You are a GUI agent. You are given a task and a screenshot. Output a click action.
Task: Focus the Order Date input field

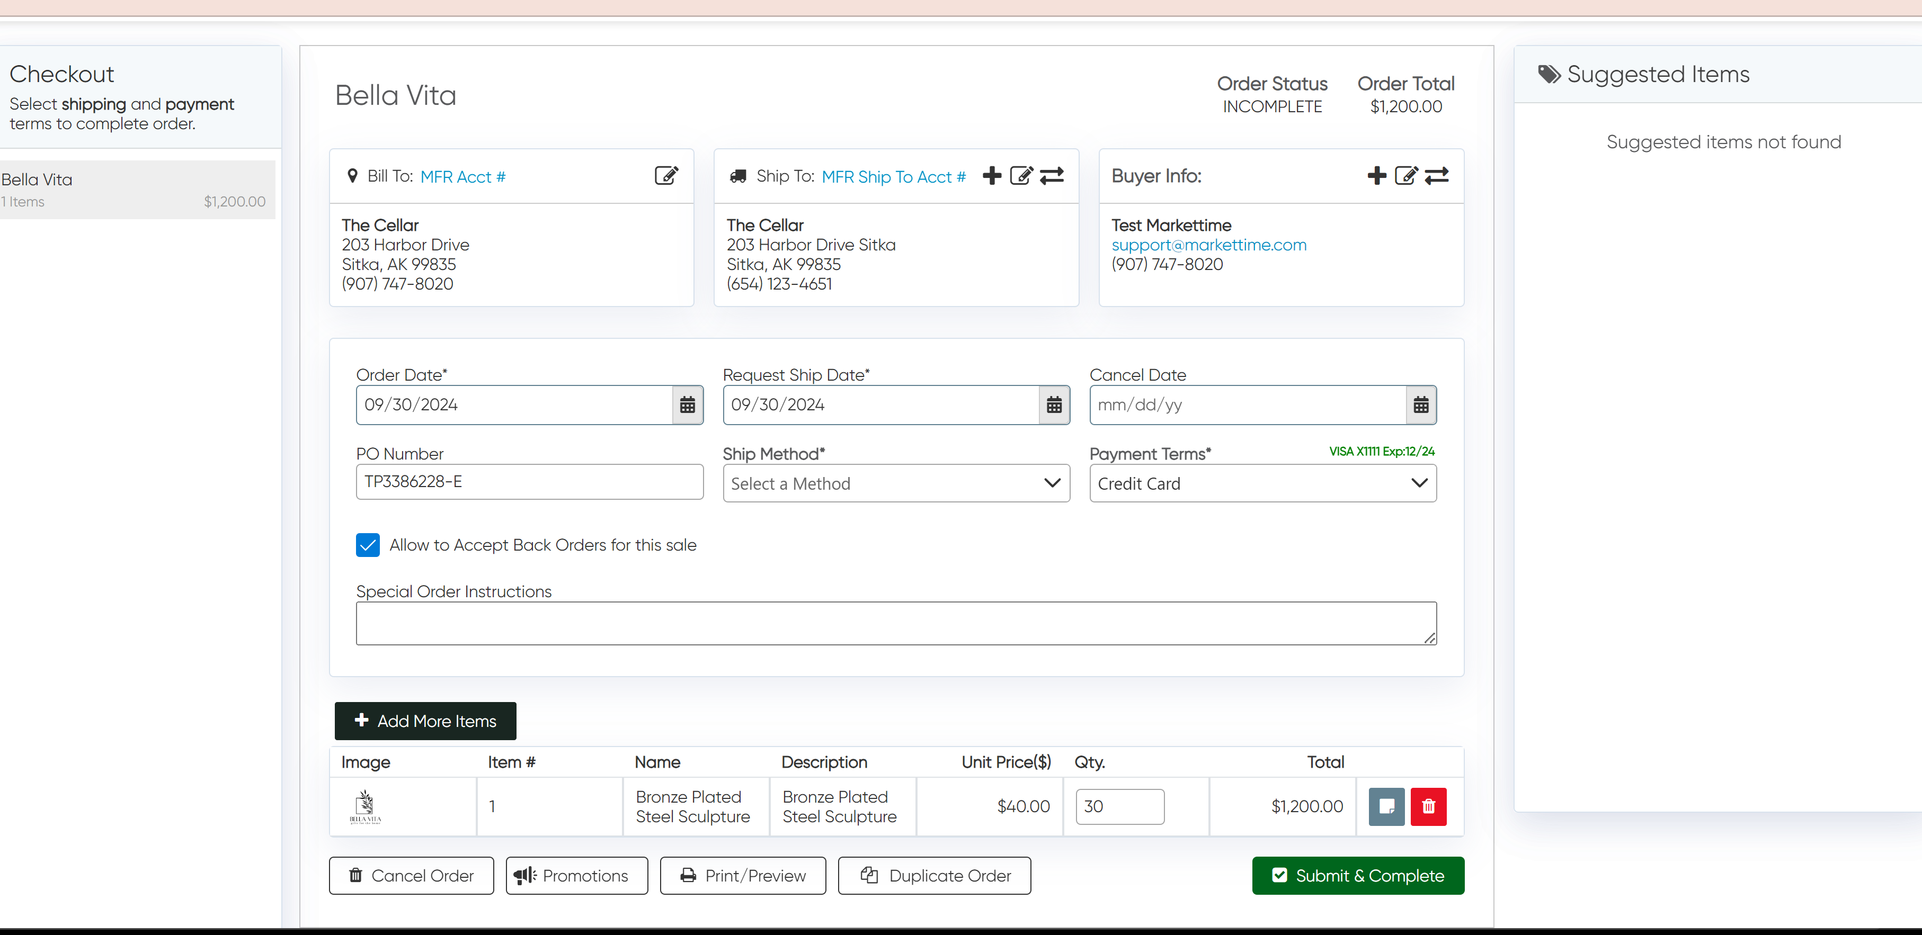click(x=515, y=405)
